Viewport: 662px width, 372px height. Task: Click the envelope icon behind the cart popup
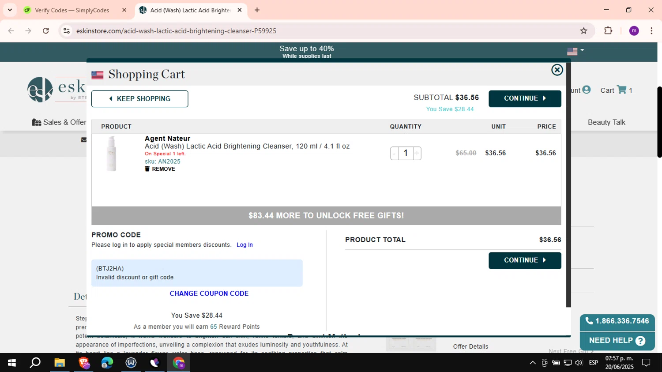(84, 140)
